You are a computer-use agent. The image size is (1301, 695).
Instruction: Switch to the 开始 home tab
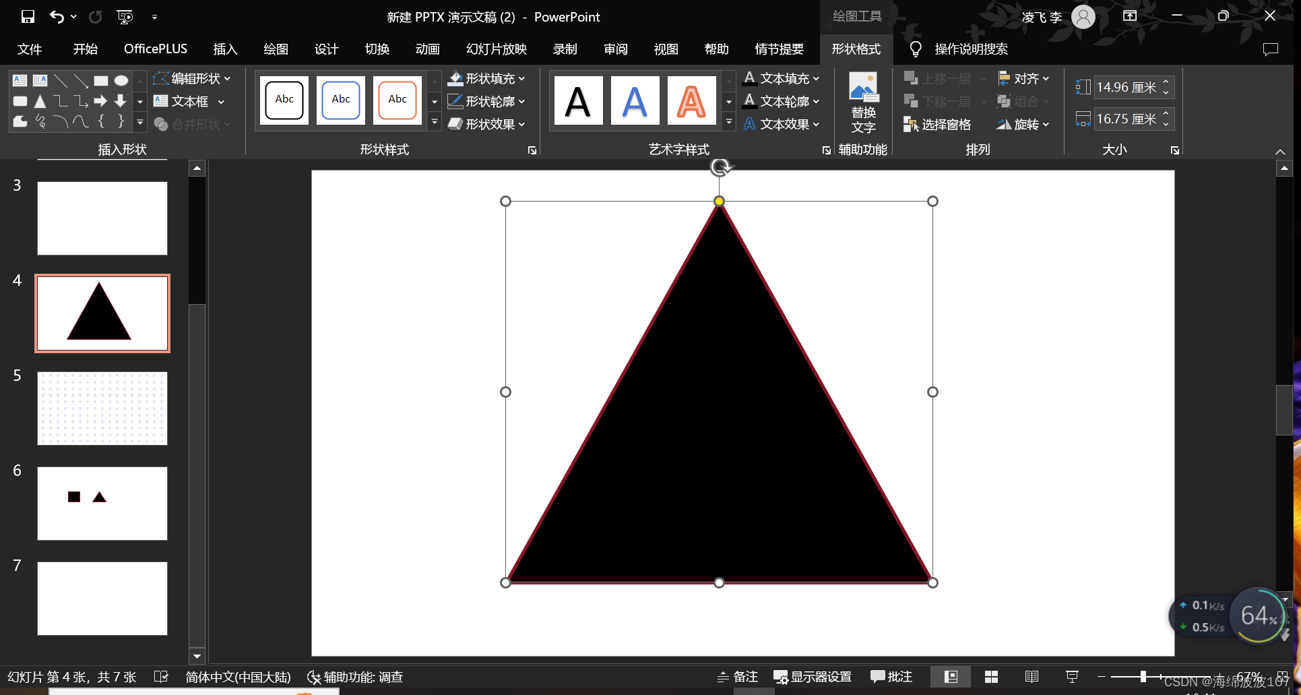pos(86,49)
